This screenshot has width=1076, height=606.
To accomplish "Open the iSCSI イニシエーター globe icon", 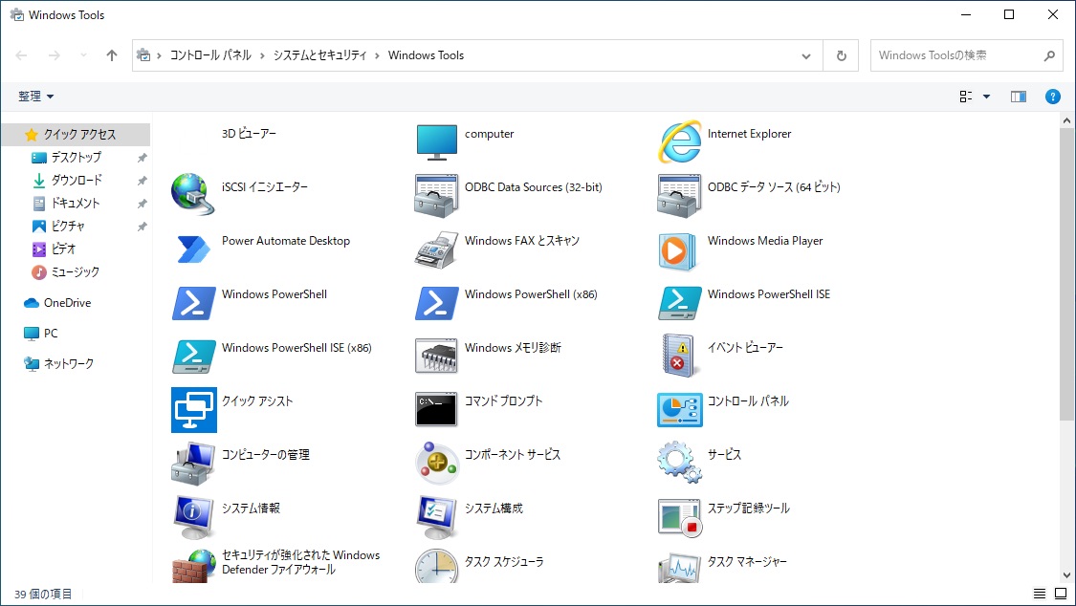I will coord(193,194).
